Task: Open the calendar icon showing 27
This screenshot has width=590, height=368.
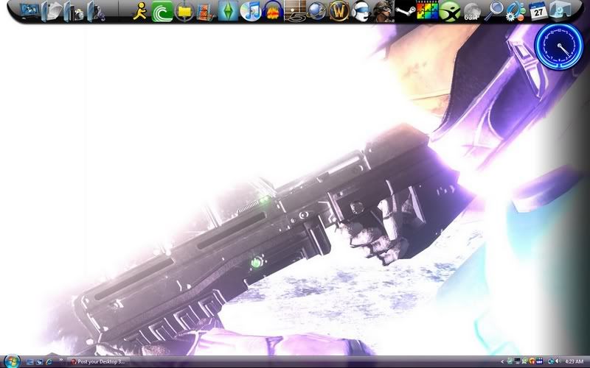Action: pos(538,11)
